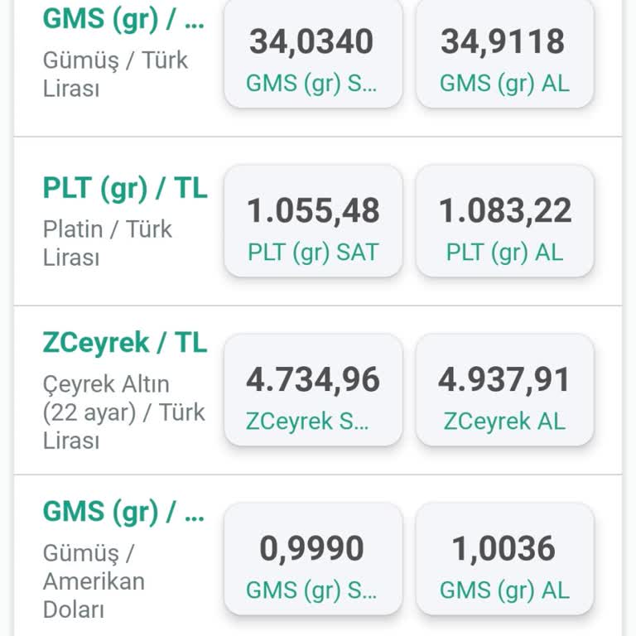Tap the 1.083,22 platinum price value
This screenshot has width=636, height=636.
(505, 211)
